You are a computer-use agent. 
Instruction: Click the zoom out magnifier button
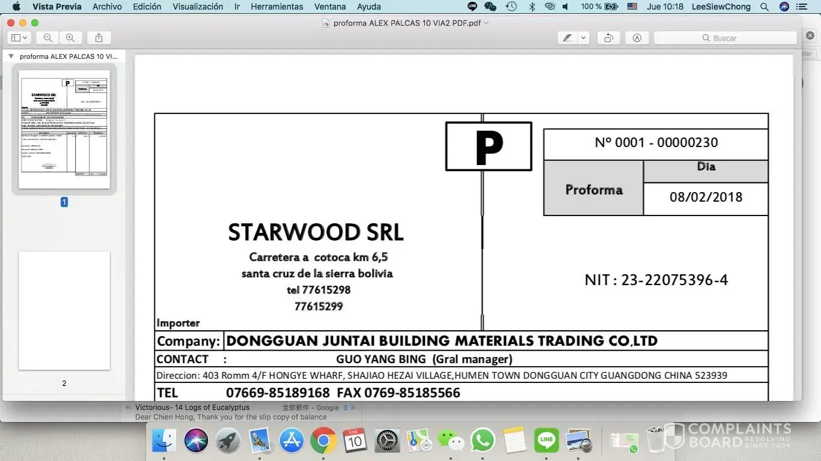click(48, 38)
